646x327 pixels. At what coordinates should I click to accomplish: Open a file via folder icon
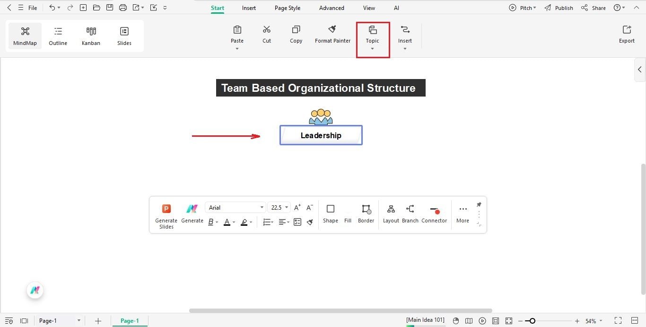[x=96, y=8]
